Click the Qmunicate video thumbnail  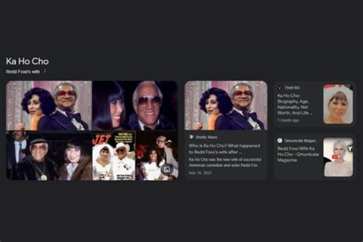click(338, 157)
